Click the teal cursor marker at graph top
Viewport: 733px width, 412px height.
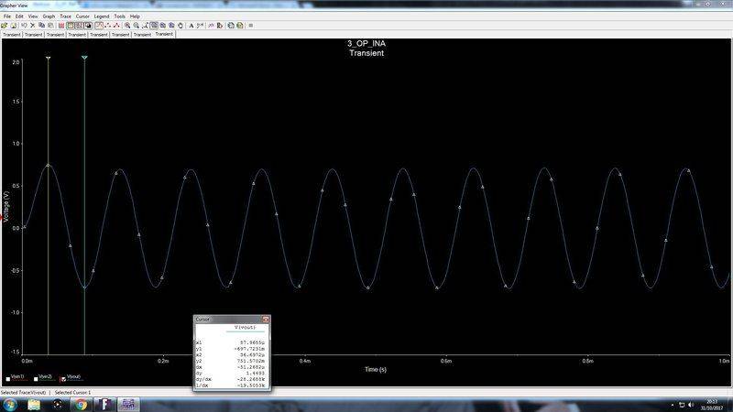click(x=84, y=59)
